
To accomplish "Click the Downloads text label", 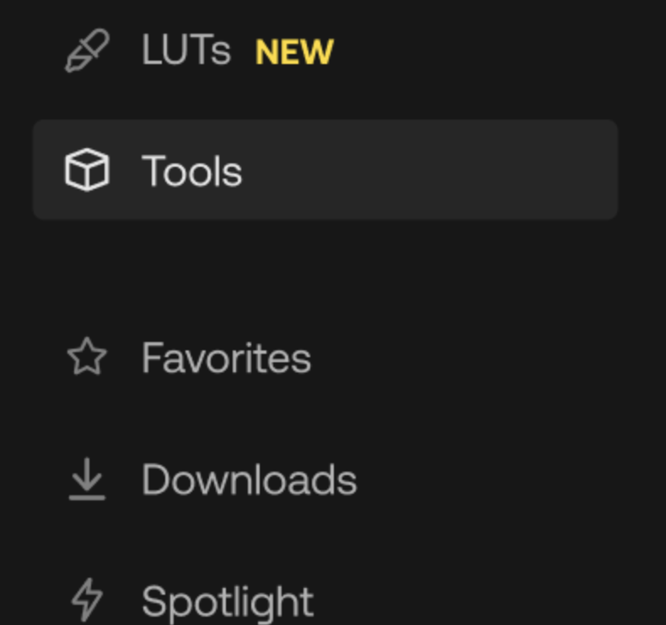I will pos(249,480).
